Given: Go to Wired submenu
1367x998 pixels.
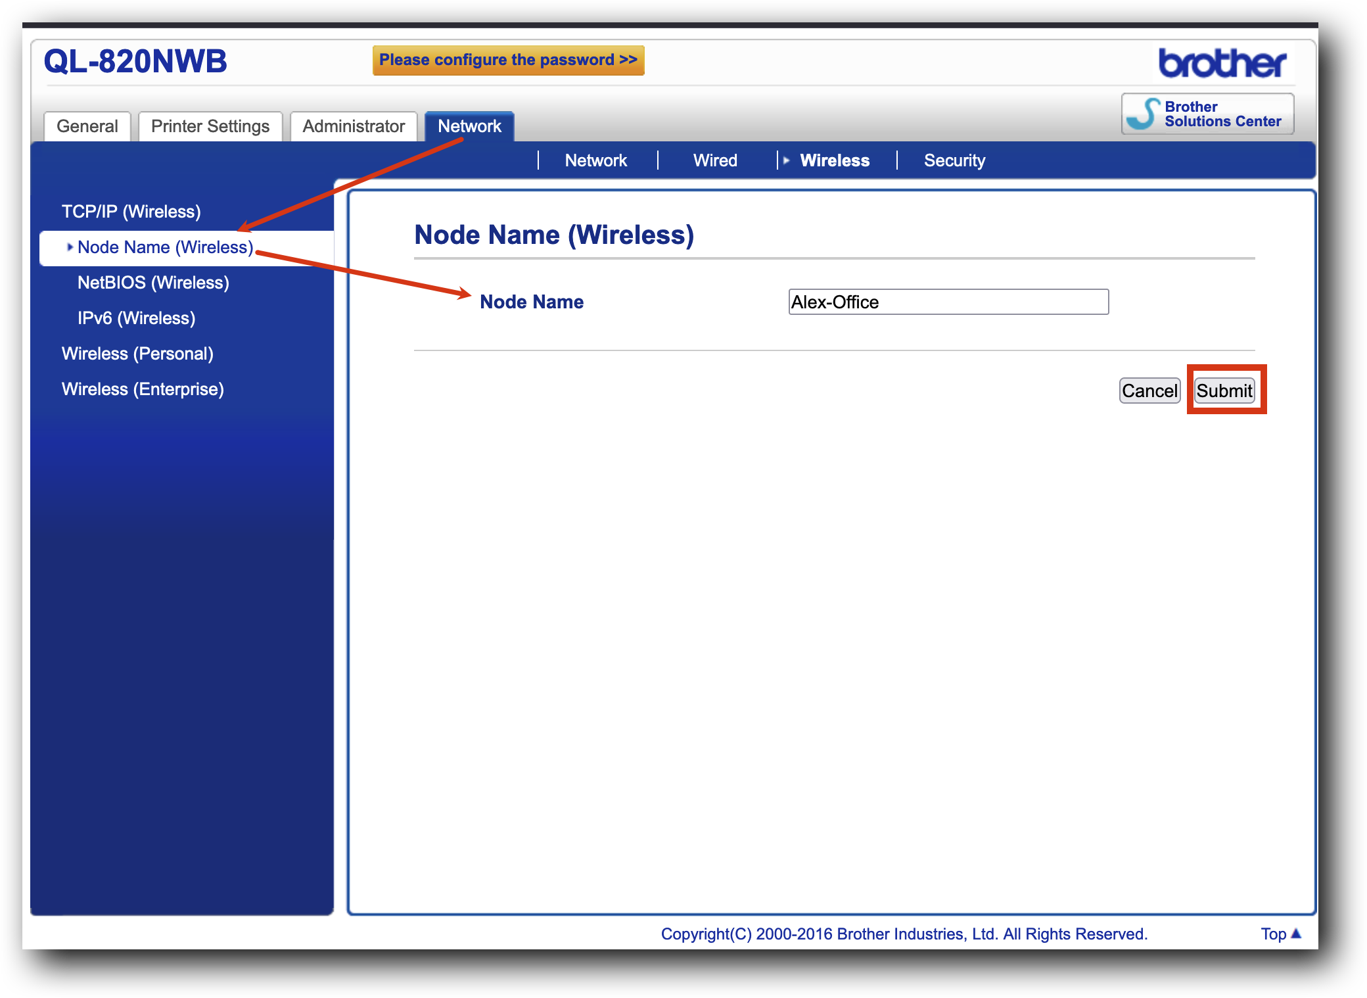Looking at the screenshot, I should pyautogui.click(x=715, y=160).
